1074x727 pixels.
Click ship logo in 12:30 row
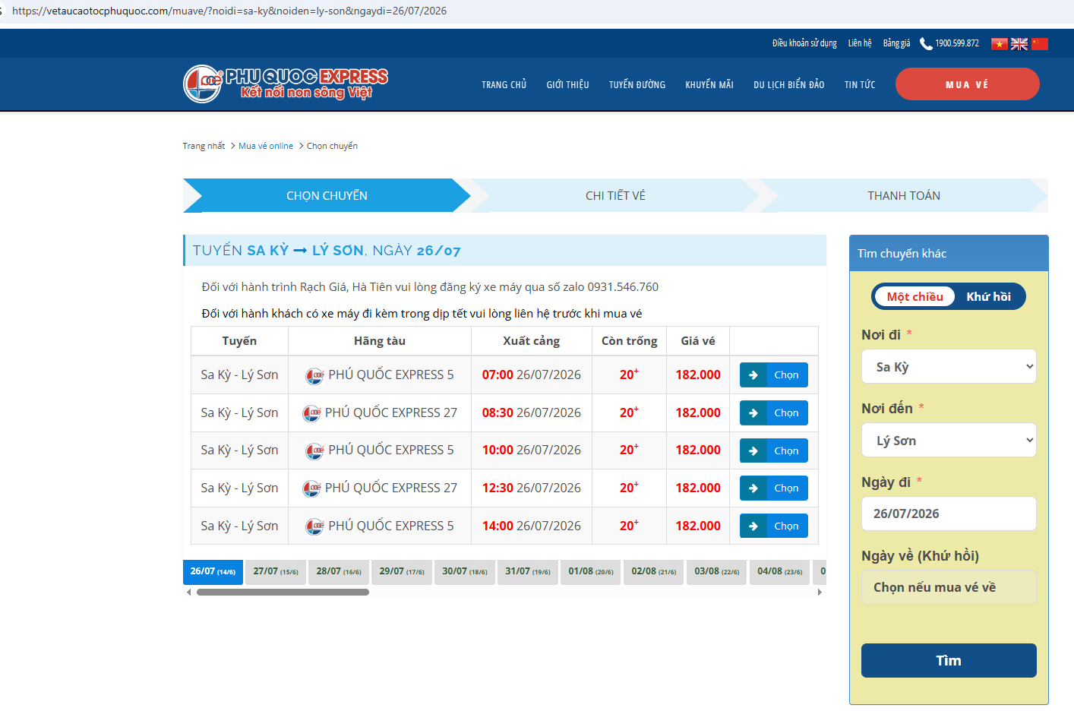(x=311, y=488)
